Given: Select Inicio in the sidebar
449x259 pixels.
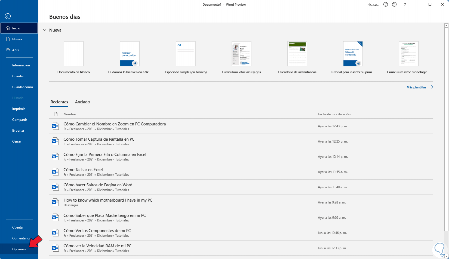Looking at the screenshot, I should (x=19, y=28).
